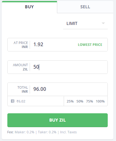Switch to the BUY tab

click(29, 7)
